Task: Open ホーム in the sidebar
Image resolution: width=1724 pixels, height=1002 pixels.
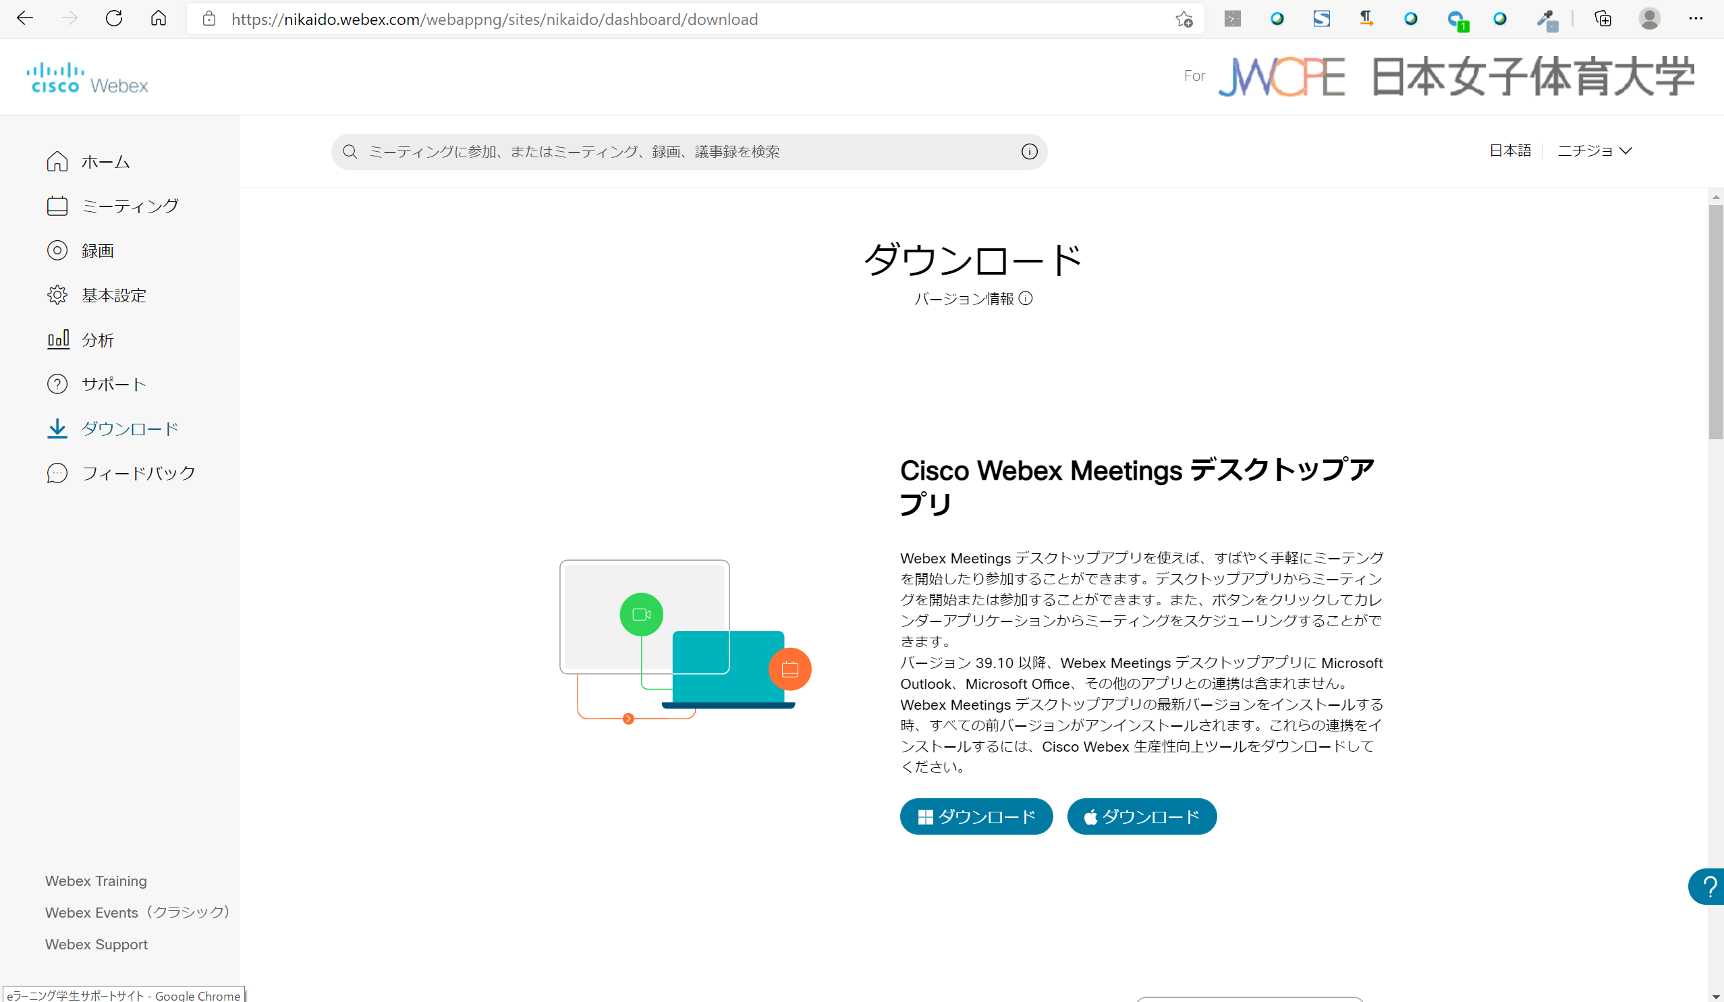Action: [x=106, y=161]
